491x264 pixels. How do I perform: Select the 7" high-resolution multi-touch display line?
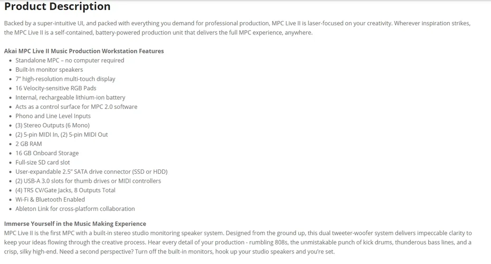[x=65, y=79]
